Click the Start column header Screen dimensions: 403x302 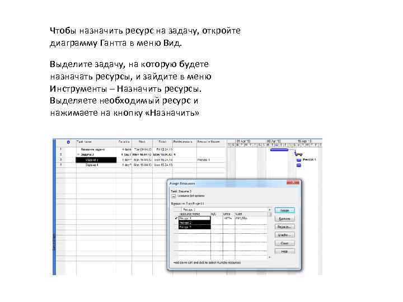tap(142, 141)
